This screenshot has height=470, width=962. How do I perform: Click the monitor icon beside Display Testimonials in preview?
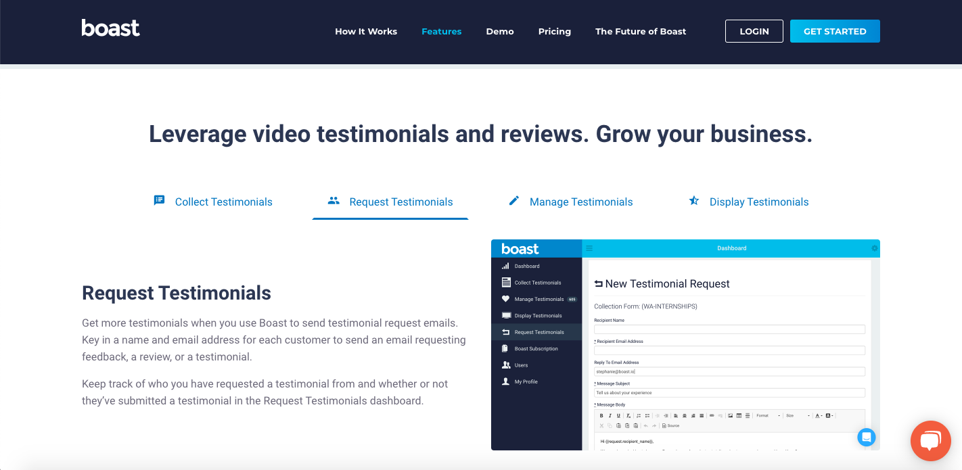pos(506,315)
